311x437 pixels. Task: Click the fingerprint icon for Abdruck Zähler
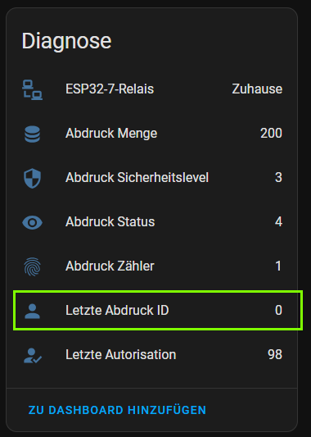32,266
